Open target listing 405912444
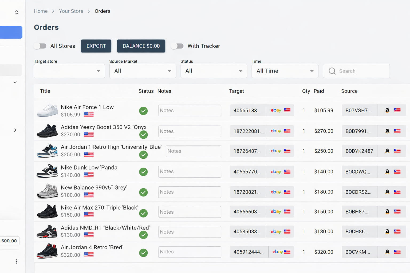This screenshot has width=410, height=273. point(249,252)
